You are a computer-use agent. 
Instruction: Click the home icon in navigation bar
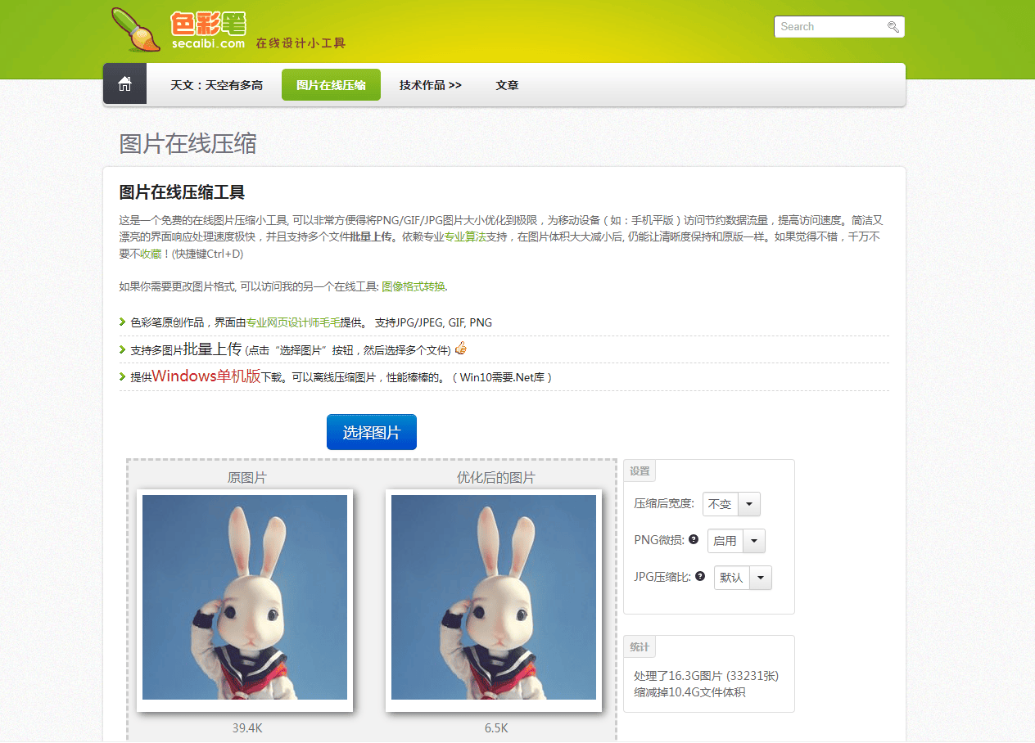[x=124, y=84]
